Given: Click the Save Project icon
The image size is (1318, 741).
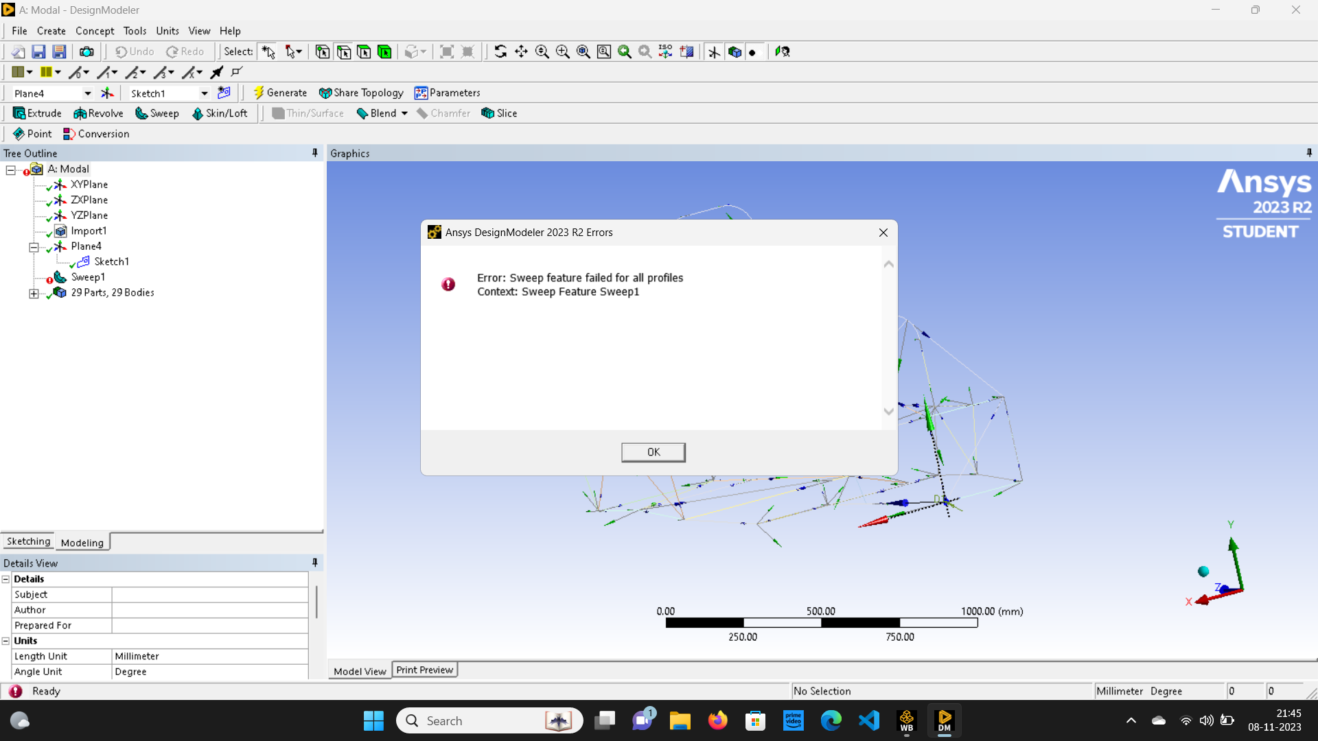Looking at the screenshot, I should [38, 51].
